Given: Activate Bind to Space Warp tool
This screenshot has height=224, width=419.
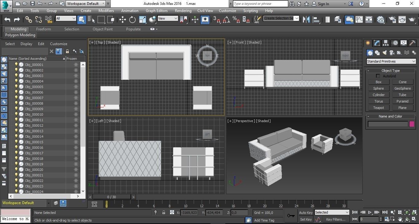Looking at the screenshot, I should coord(48,19).
